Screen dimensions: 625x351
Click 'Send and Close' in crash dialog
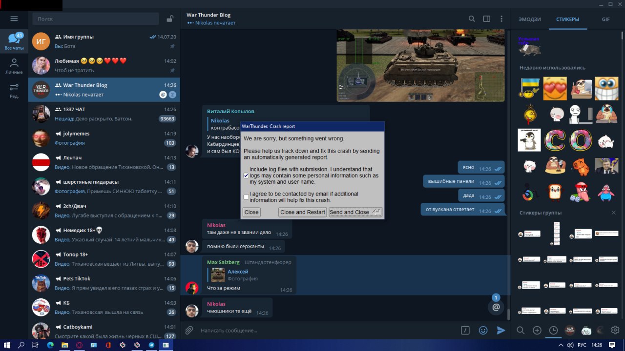click(355, 212)
